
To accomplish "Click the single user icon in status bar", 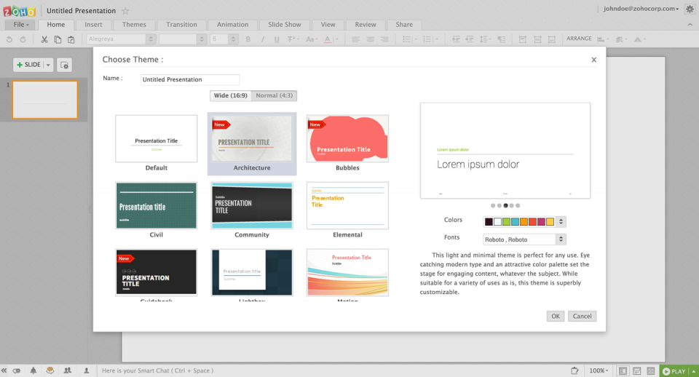I will click(87, 370).
